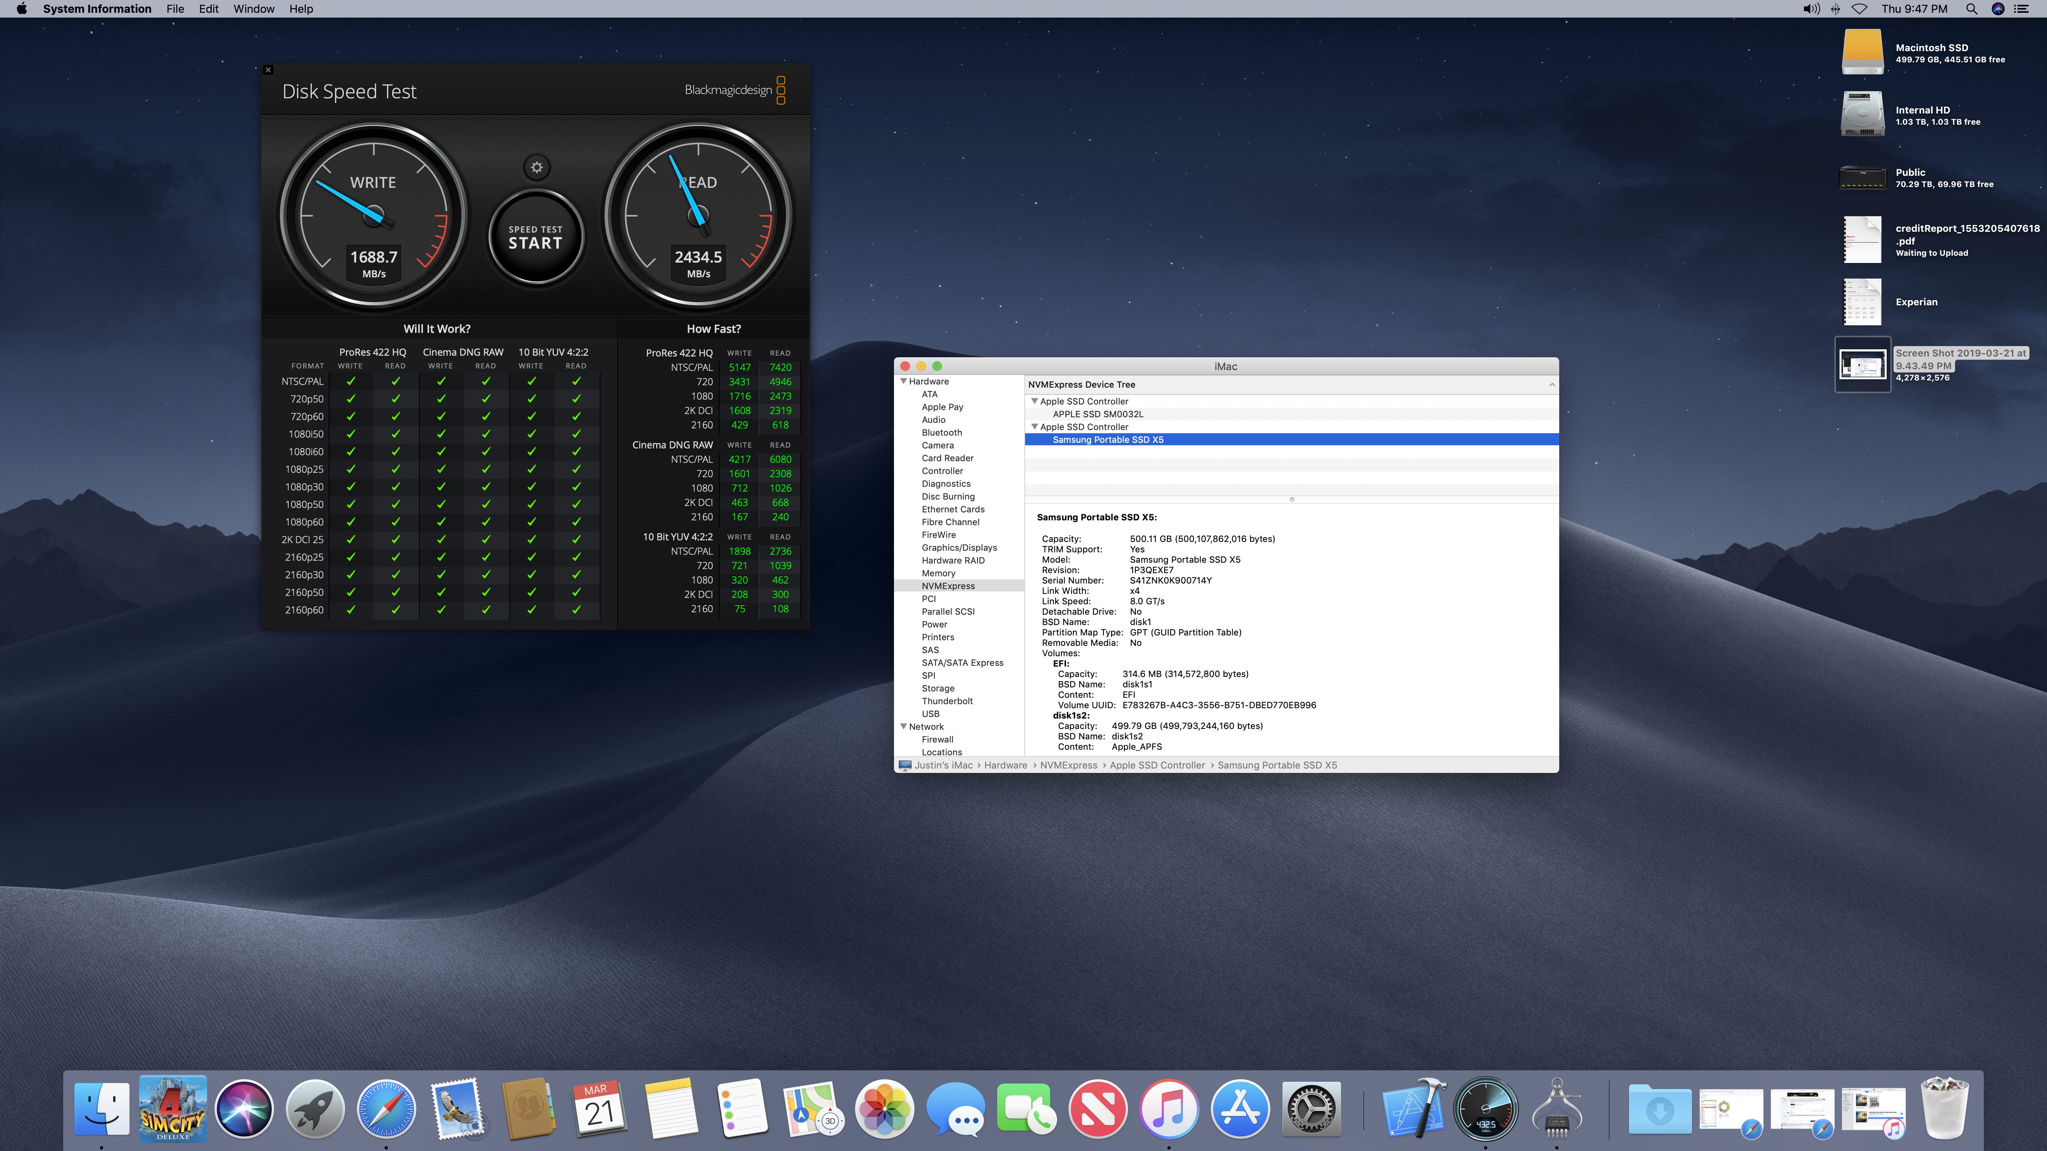Click Disk Speed Test gauge Dock icon
Screen dimensions: 2047x1151
(1485, 1109)
